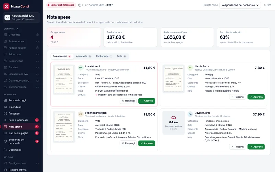Click the lock icon beside Banche
Image resolution: width=275 pixels, height=172 pixels.
coord(37,67)
